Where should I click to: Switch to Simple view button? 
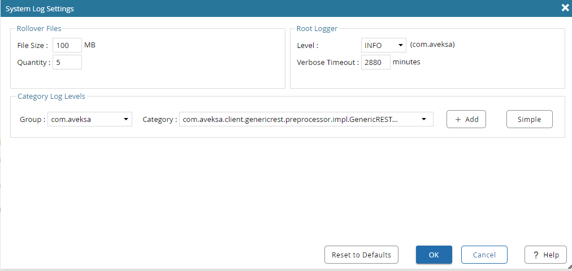tap(529, 119)
